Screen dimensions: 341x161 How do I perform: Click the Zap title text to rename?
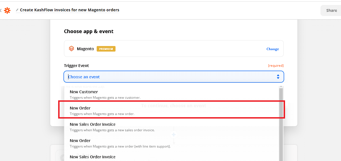point(70,10)
